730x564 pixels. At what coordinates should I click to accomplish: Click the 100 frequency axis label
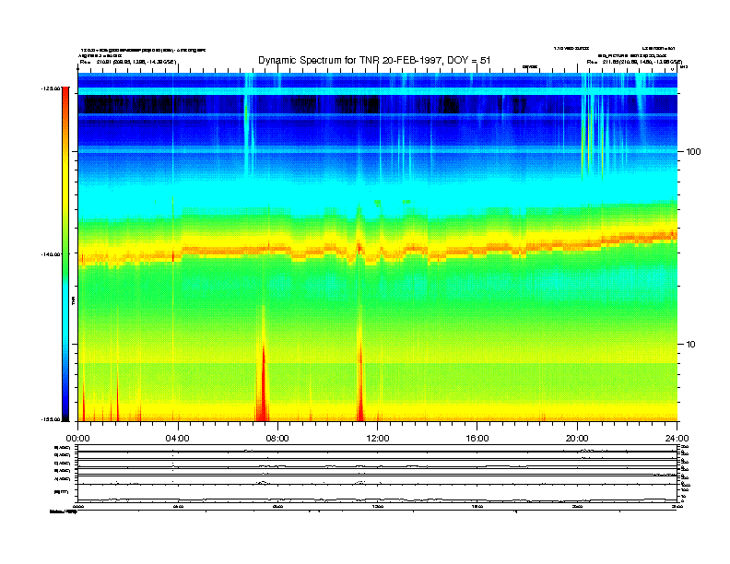pyautogui.click(x=693, y=152)
